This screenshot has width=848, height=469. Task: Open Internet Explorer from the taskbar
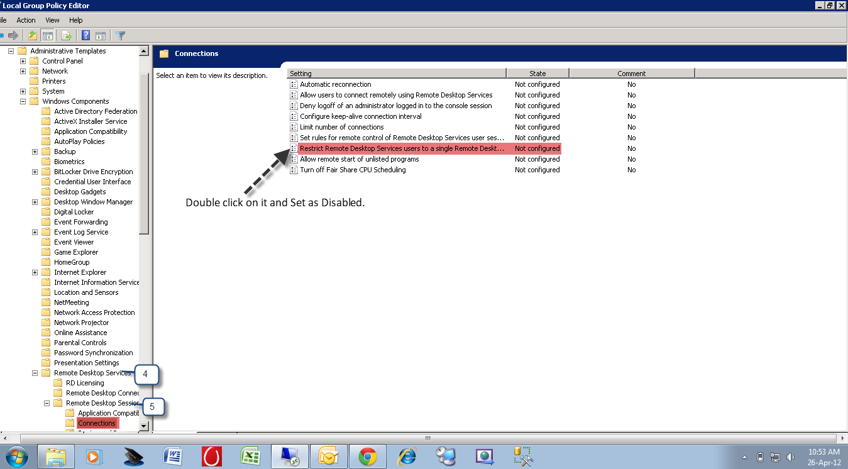tap(407, 456)
